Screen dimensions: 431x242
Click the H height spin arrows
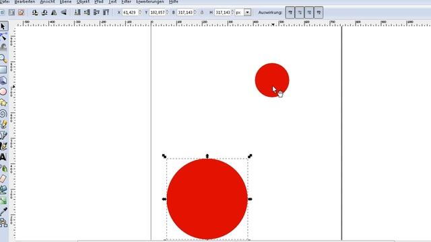(x=232, y=12)
